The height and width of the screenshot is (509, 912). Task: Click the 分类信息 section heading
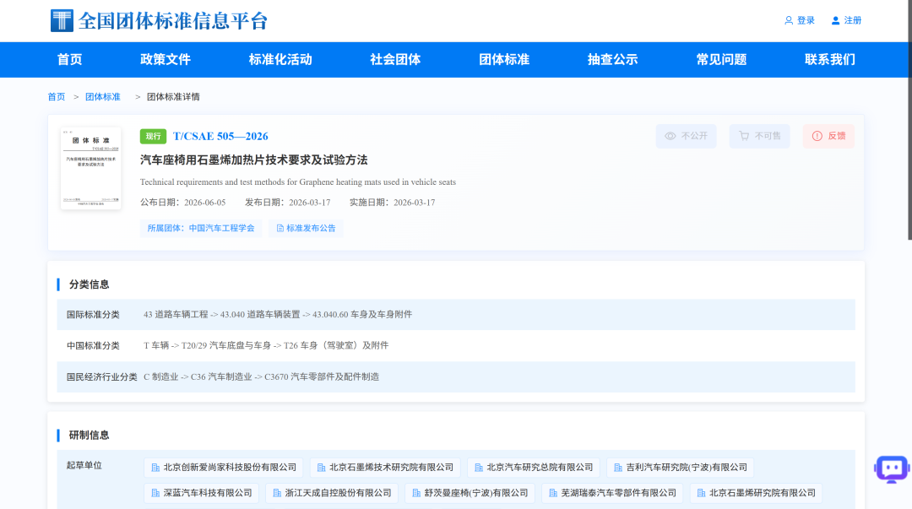point(89,284)
